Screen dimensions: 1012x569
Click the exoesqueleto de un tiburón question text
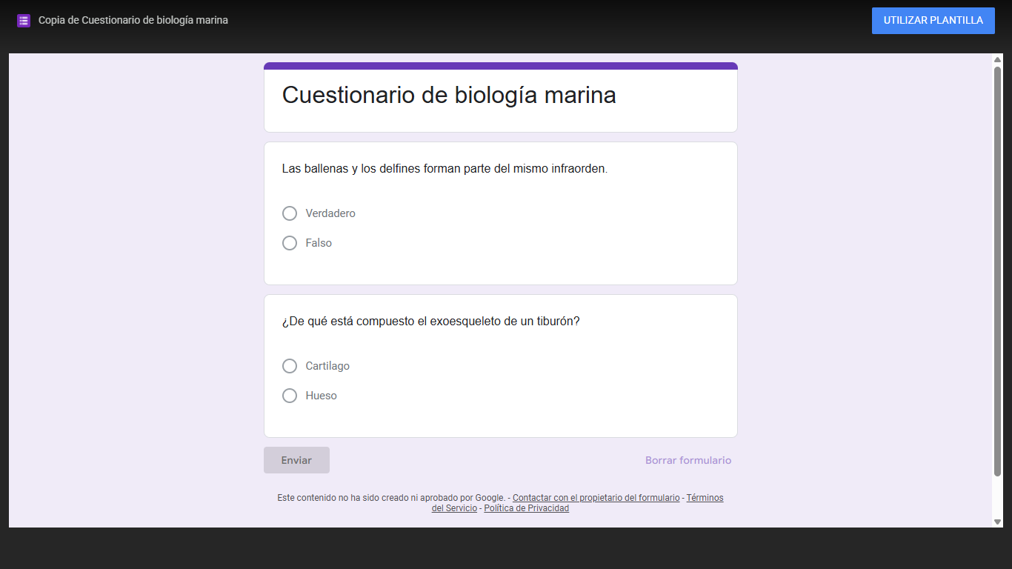click(430, 322)
